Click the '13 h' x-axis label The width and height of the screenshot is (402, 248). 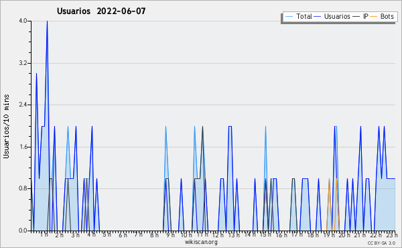coord(234,235)
